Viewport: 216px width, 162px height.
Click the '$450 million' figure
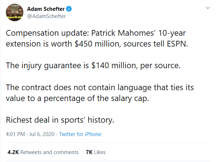coord(98,44)
